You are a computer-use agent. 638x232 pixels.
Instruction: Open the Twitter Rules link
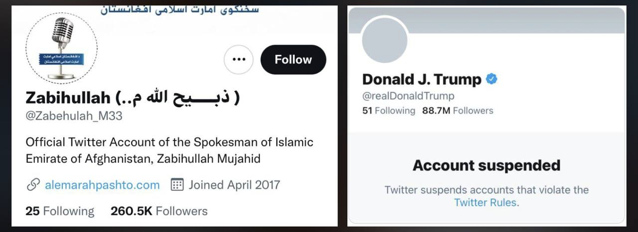coord(485,202)
